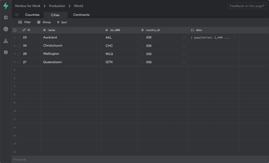The width and height of the screenshot is (269, 163).
Task: Click the green lightning bolt logo
Action: pyautogui.click(x=6, y=6)
